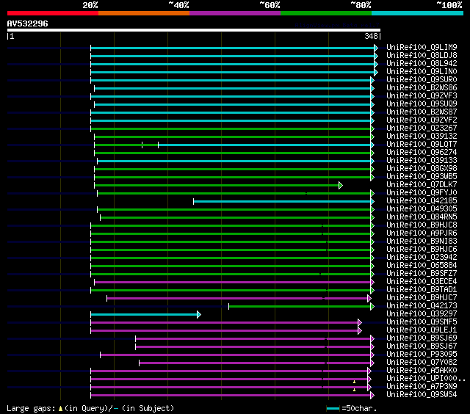Click the cyan Q39297 alignment arrowhead
This screenshot has width=470, height=414.
(x=199, y=315)
